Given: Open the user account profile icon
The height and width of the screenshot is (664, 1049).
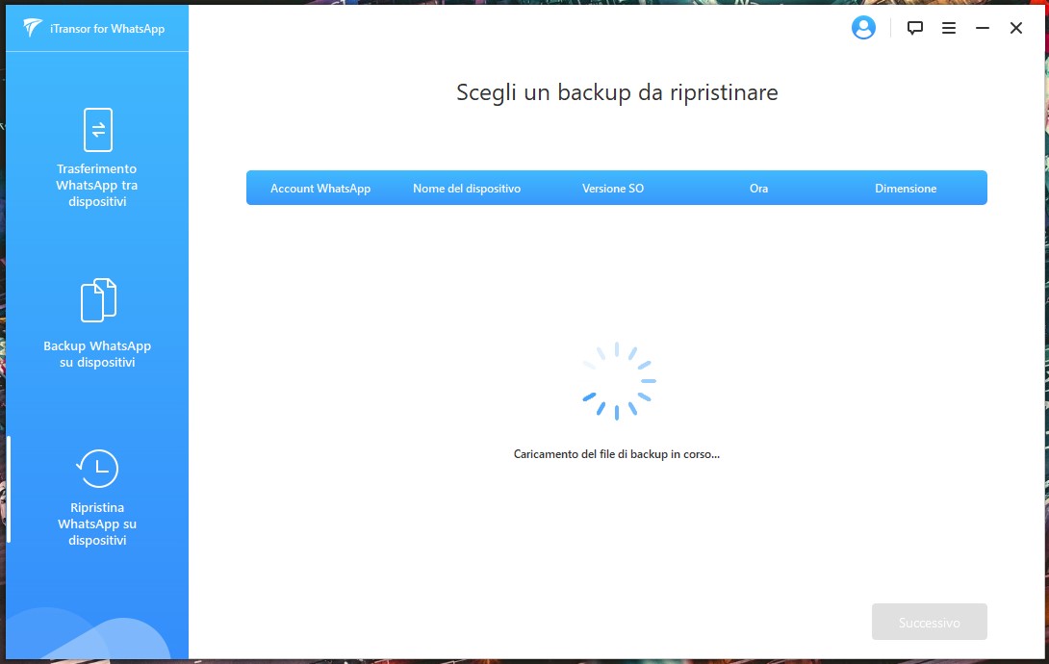Looking at the screenshot, I should point(863,27).
